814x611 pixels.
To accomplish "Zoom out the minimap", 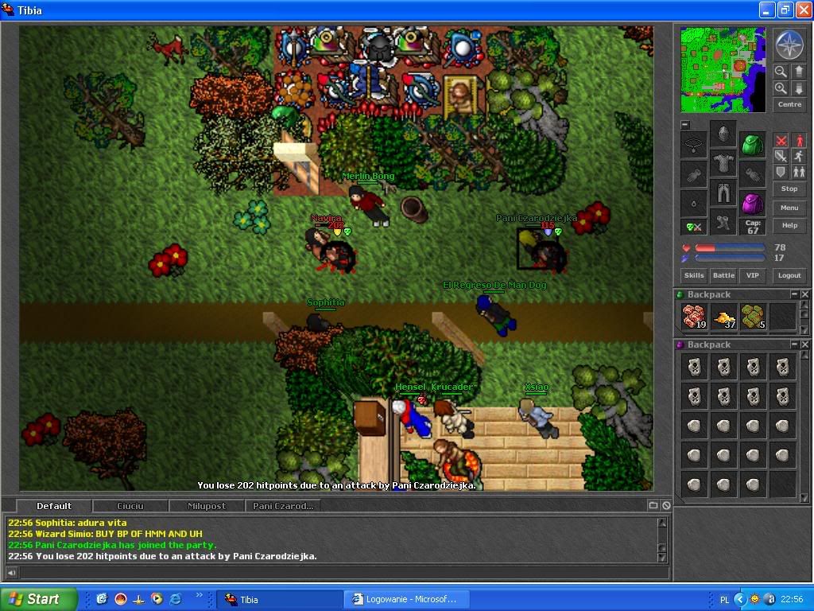I will (781, 71).
